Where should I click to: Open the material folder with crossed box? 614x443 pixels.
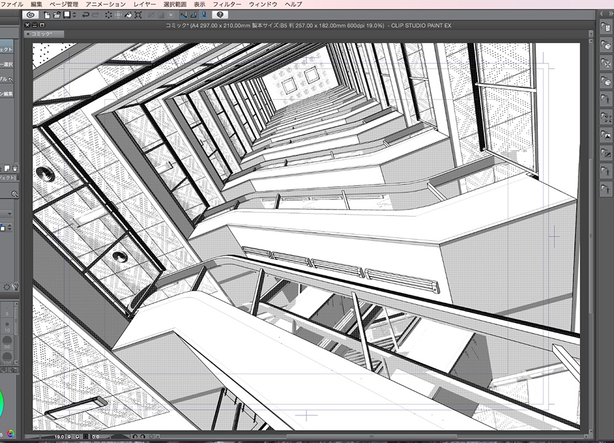pyautogui.click(x=606, y=63)
